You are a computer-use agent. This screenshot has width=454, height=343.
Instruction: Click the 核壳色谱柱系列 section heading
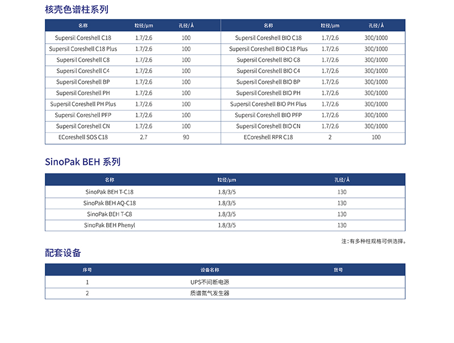(x=77, y=10)
